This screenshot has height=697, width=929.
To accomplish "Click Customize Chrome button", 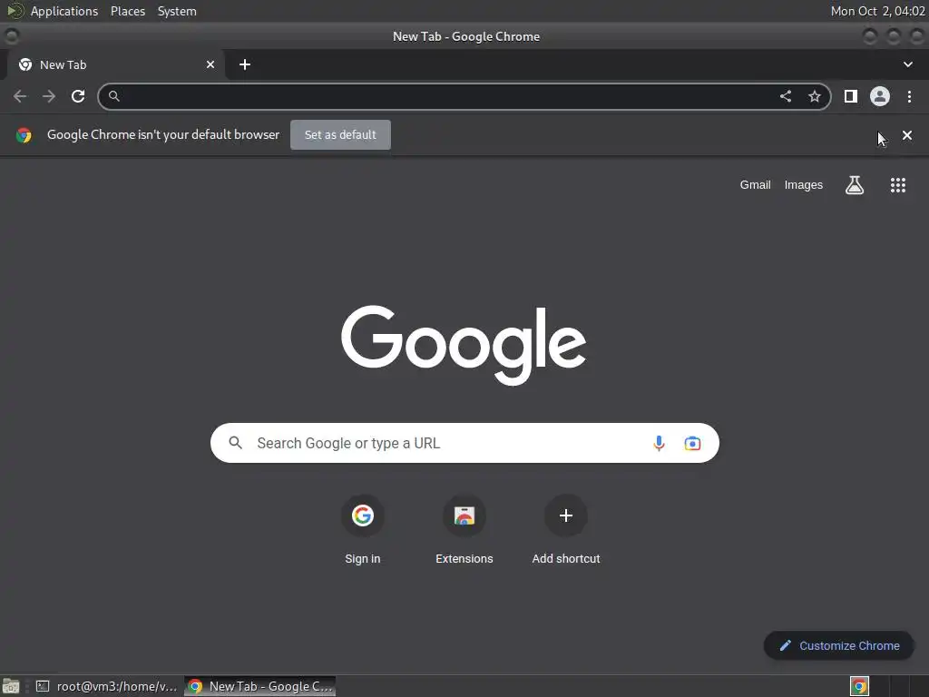I will click(839, 645).
